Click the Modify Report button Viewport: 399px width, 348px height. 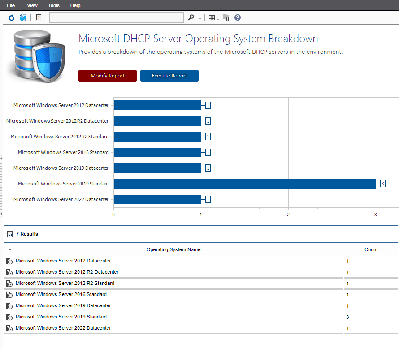[108, 76]
